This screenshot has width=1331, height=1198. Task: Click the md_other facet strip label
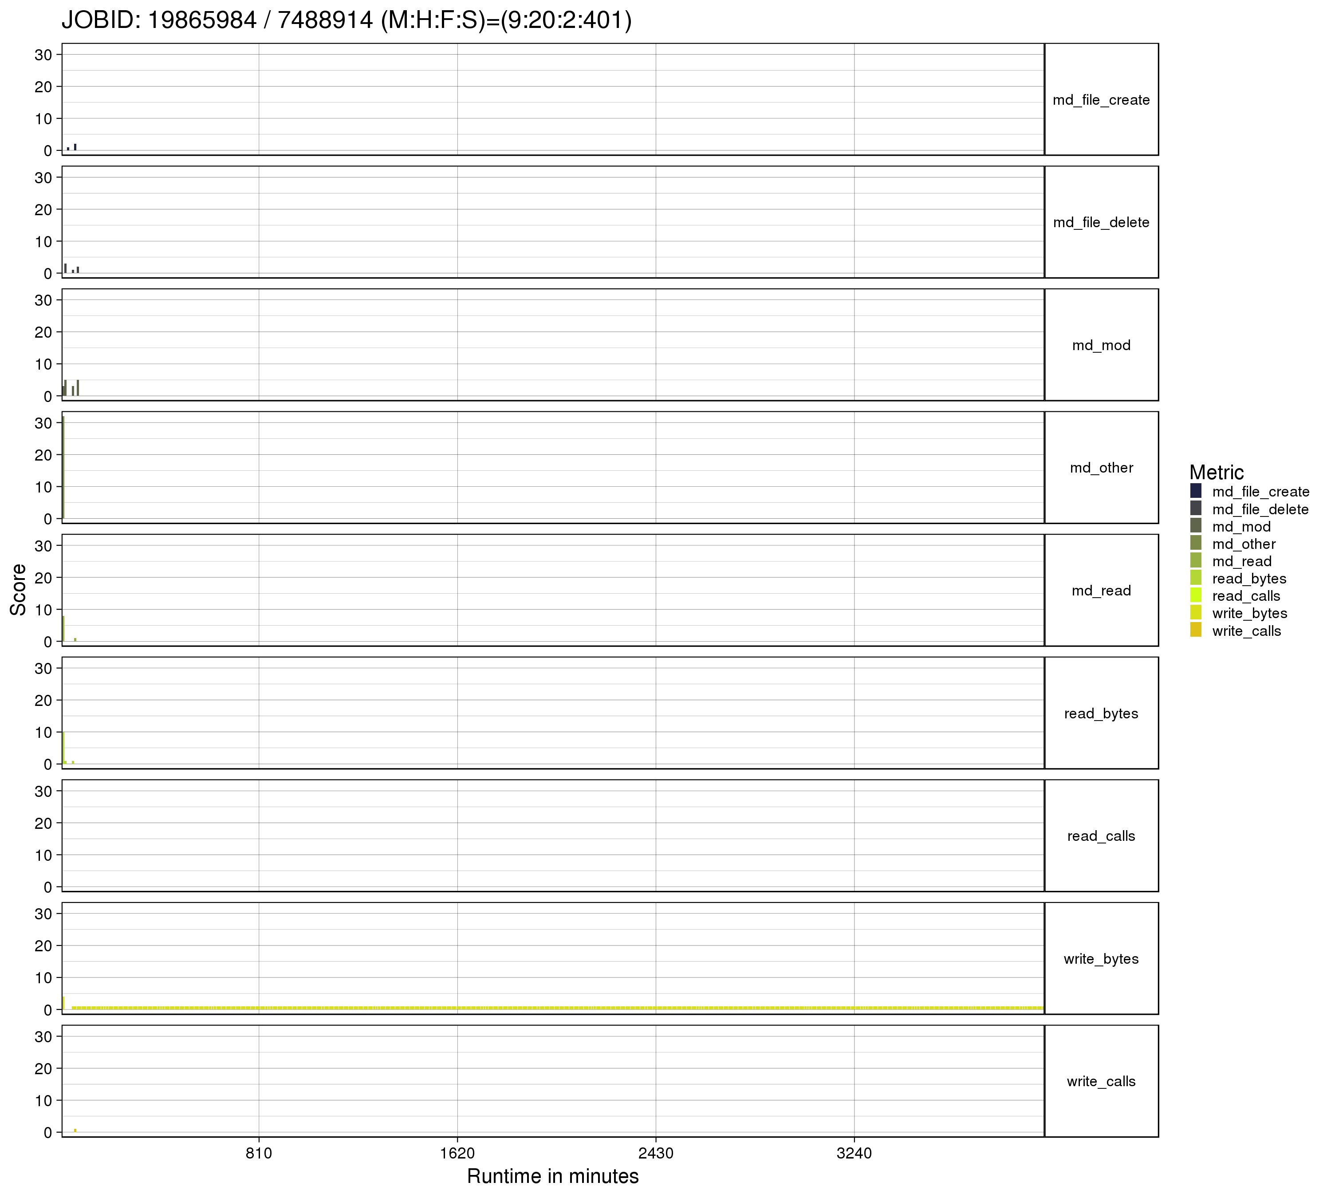click(x=1101, y=468)
